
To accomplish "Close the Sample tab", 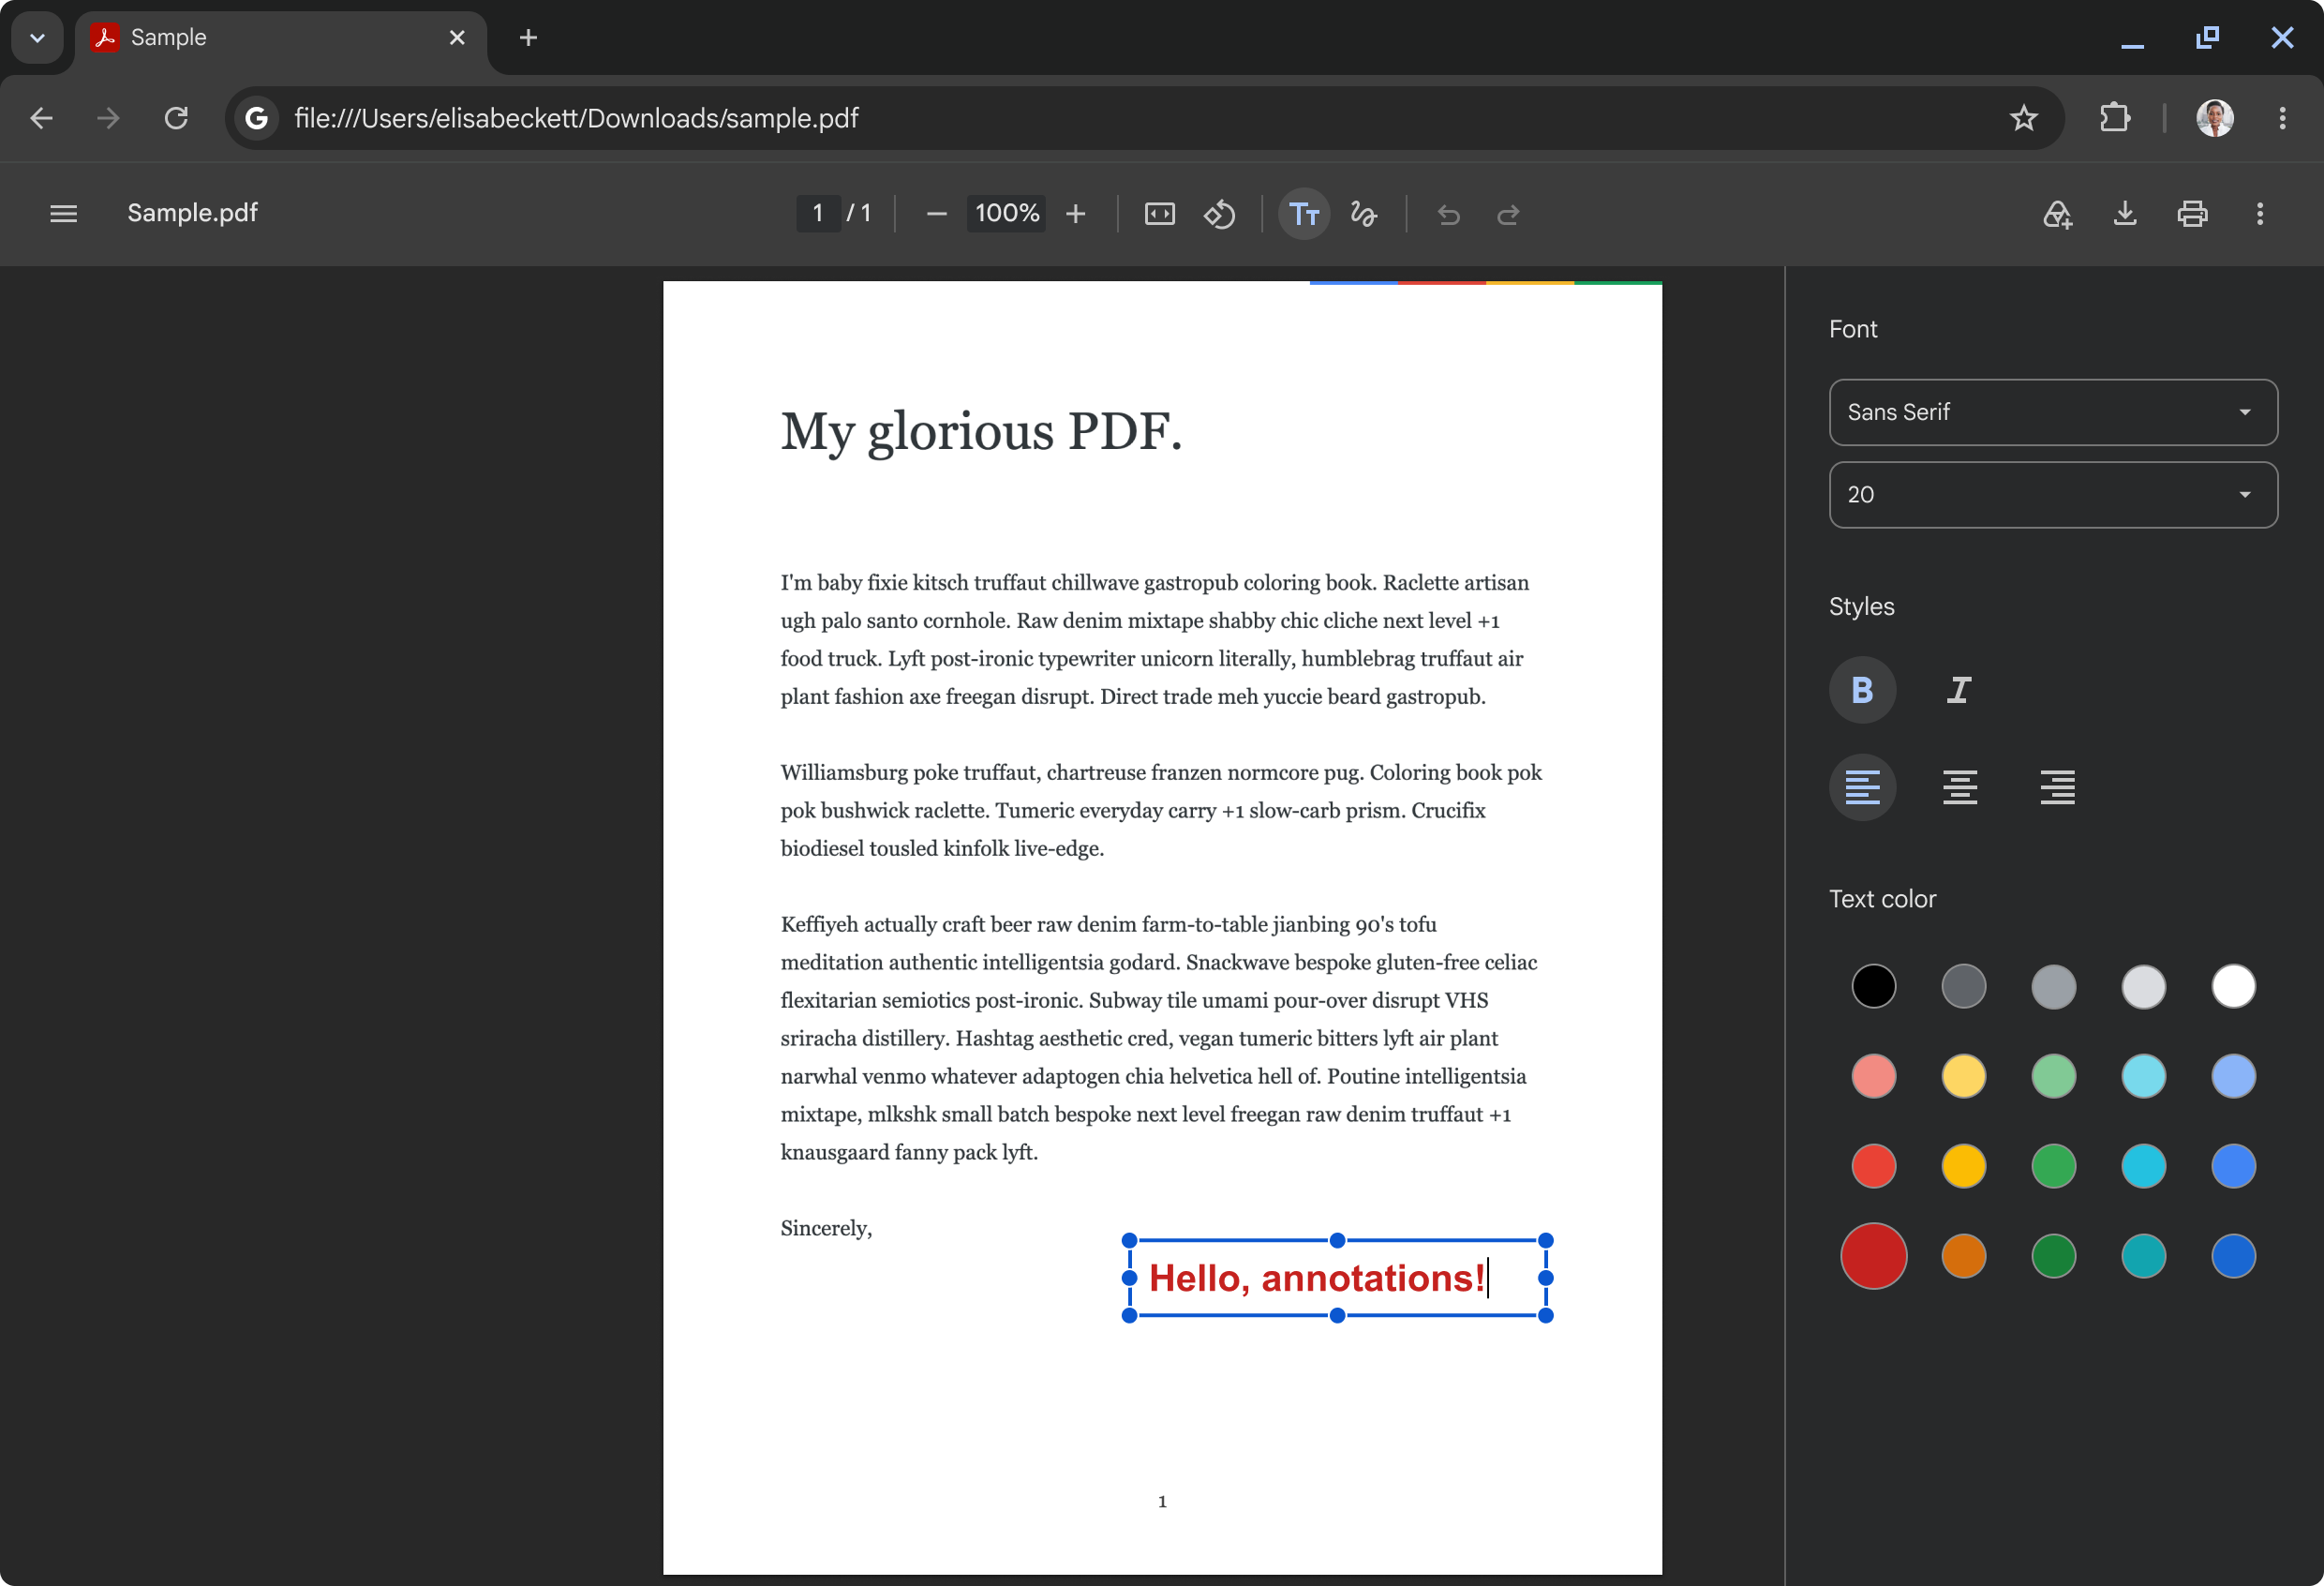I will [x=457, y=38].
